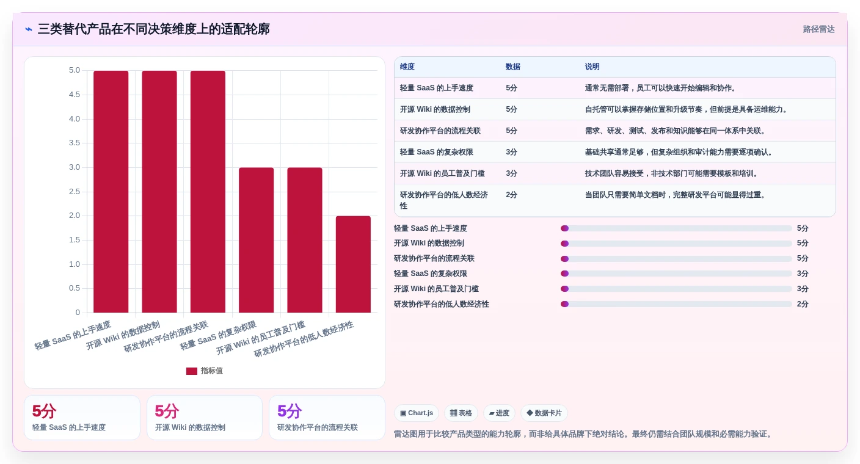860x464 pixels.
Task: Click table cell 研发协作平台的流程关联
Action: (440, 131)
